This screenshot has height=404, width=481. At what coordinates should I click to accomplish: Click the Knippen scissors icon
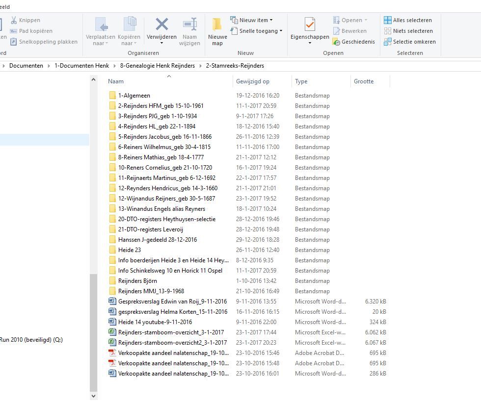point(14,20)
